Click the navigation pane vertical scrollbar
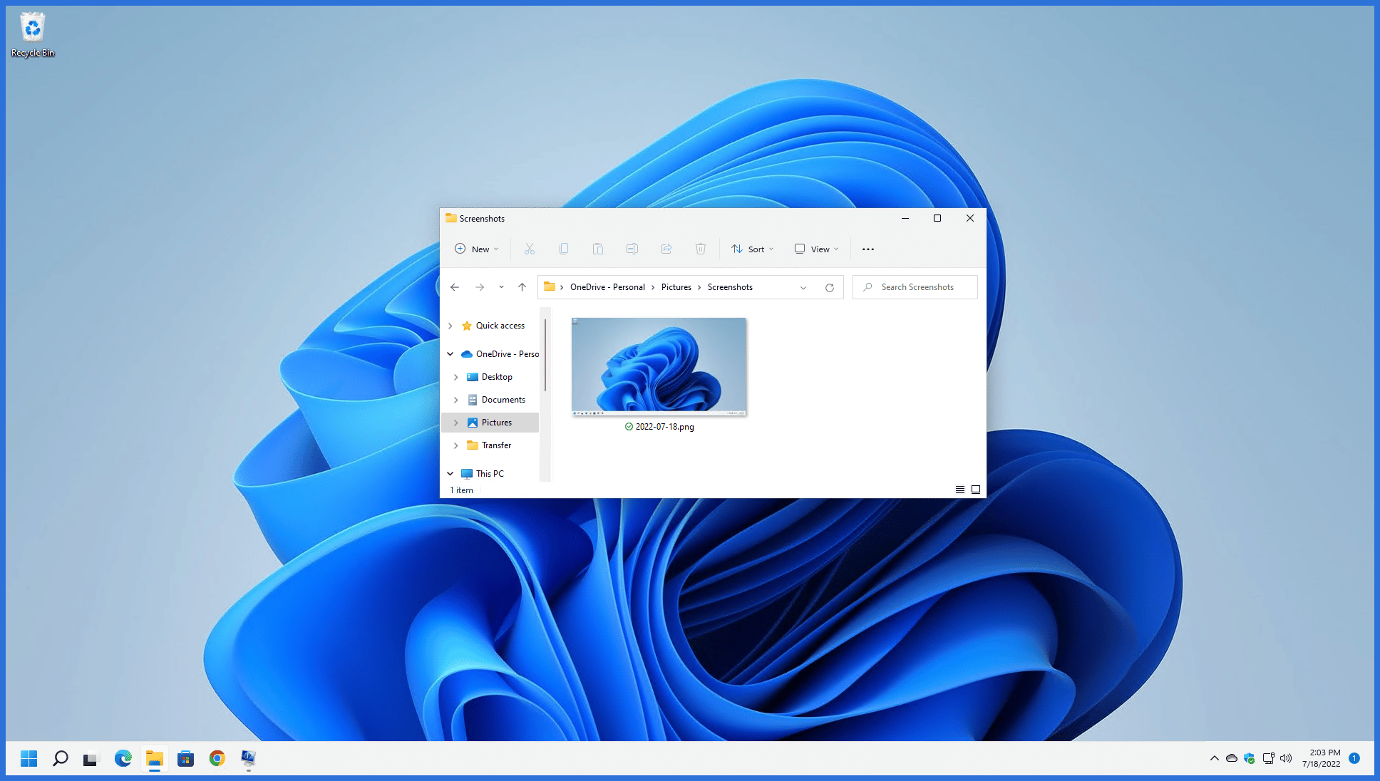The width and height of the screenshot is (1380, 781). tap(545, 356)
